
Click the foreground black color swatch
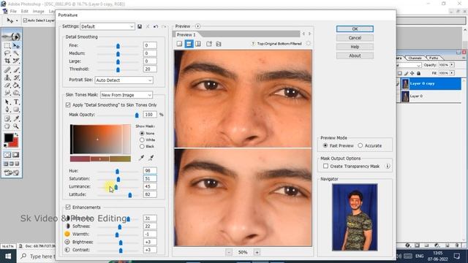[x=9, y=138]
